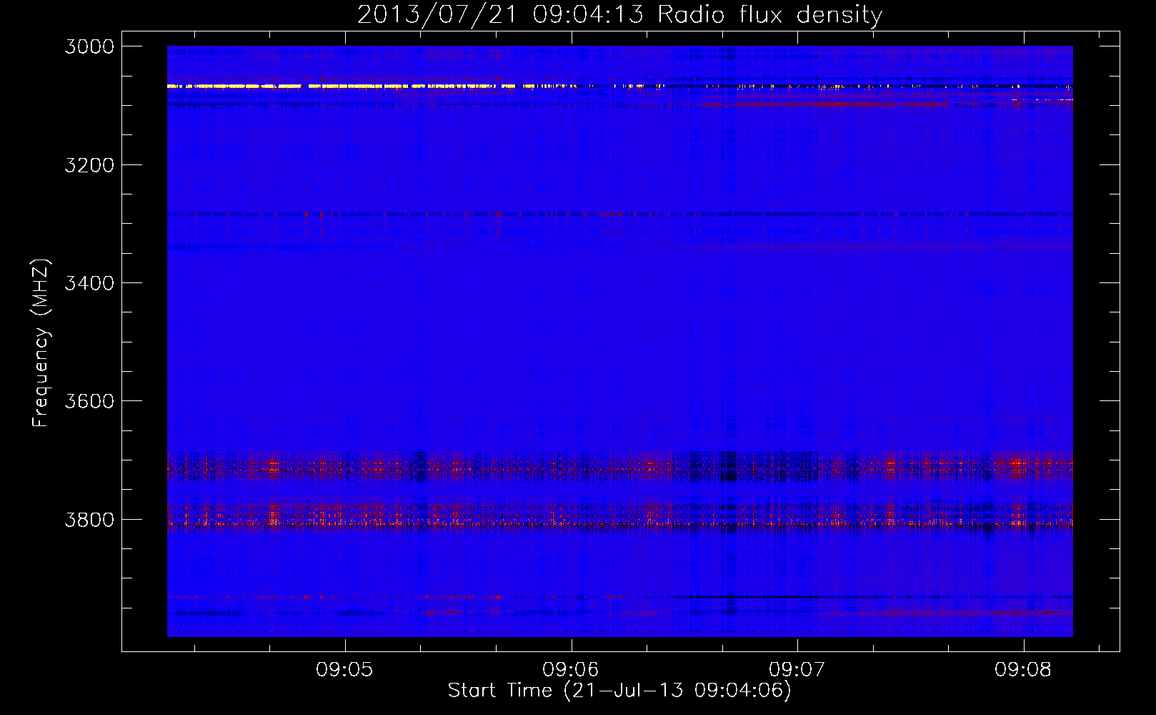Select the 3200 frequency axis label

click(x=89, y=164)
